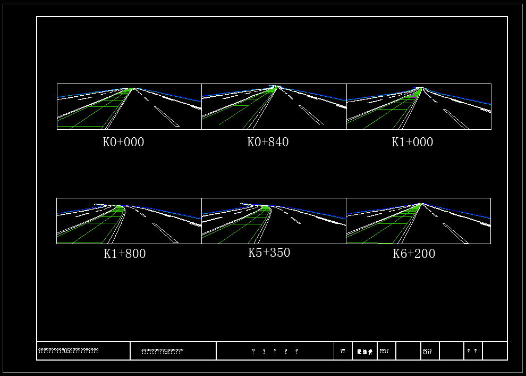Click the K0+000 station label text
Image resolution: width=526 pixels, height=376 pixels.
123,142
